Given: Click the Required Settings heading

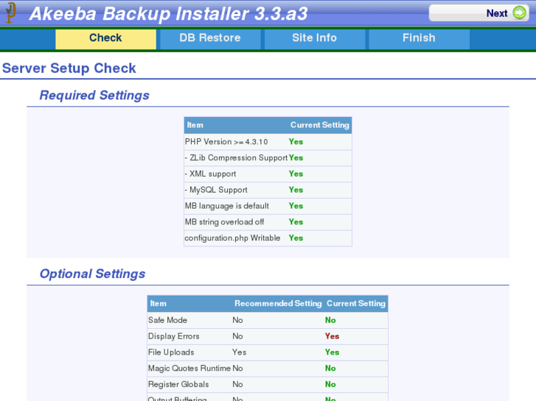Looking at the screenshot, I should [94, 95].
